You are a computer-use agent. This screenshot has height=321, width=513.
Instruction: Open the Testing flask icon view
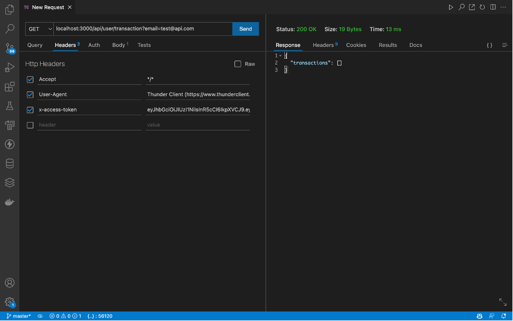(x=10, y=106)
